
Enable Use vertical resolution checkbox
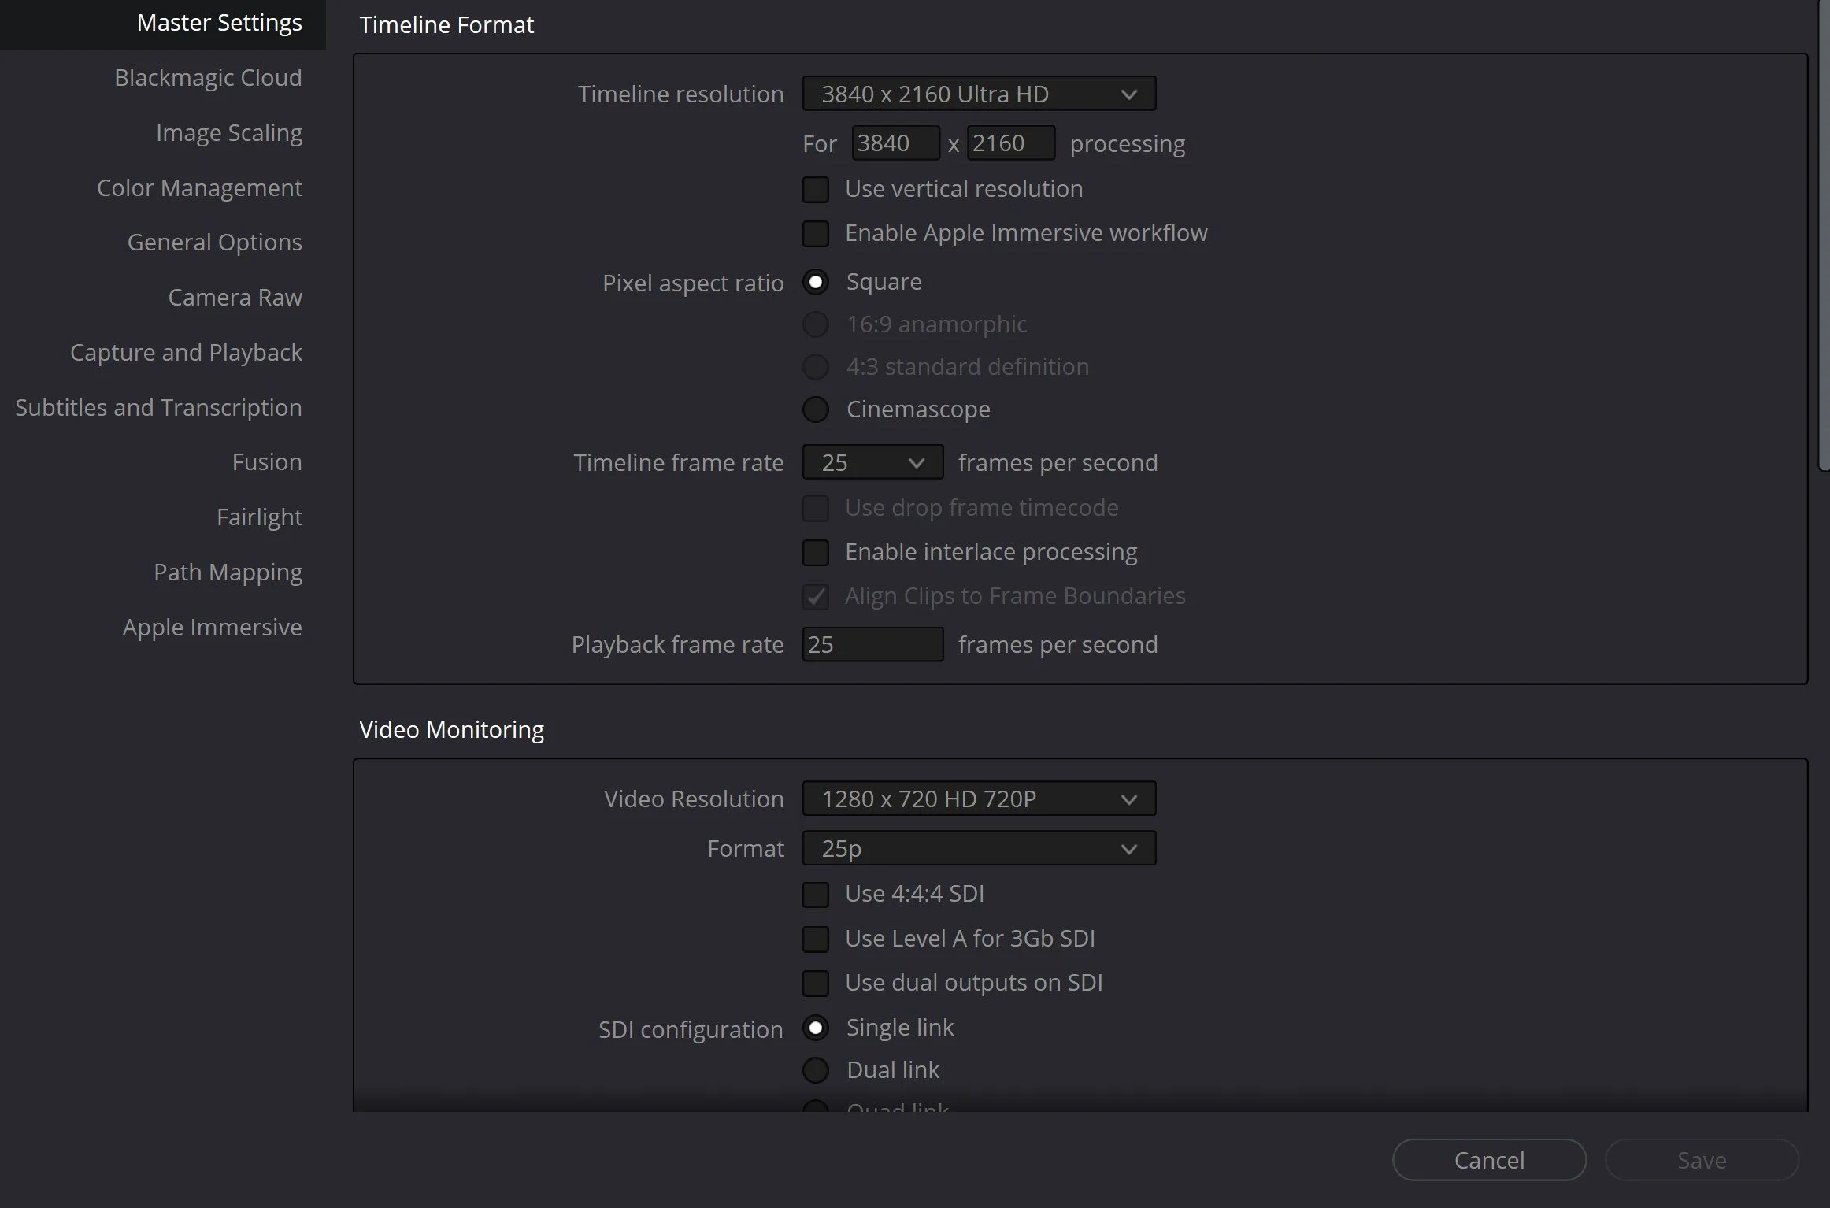[x=816, y=189]
